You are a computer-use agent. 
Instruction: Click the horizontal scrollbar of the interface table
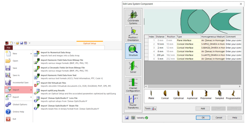[184, 86]
